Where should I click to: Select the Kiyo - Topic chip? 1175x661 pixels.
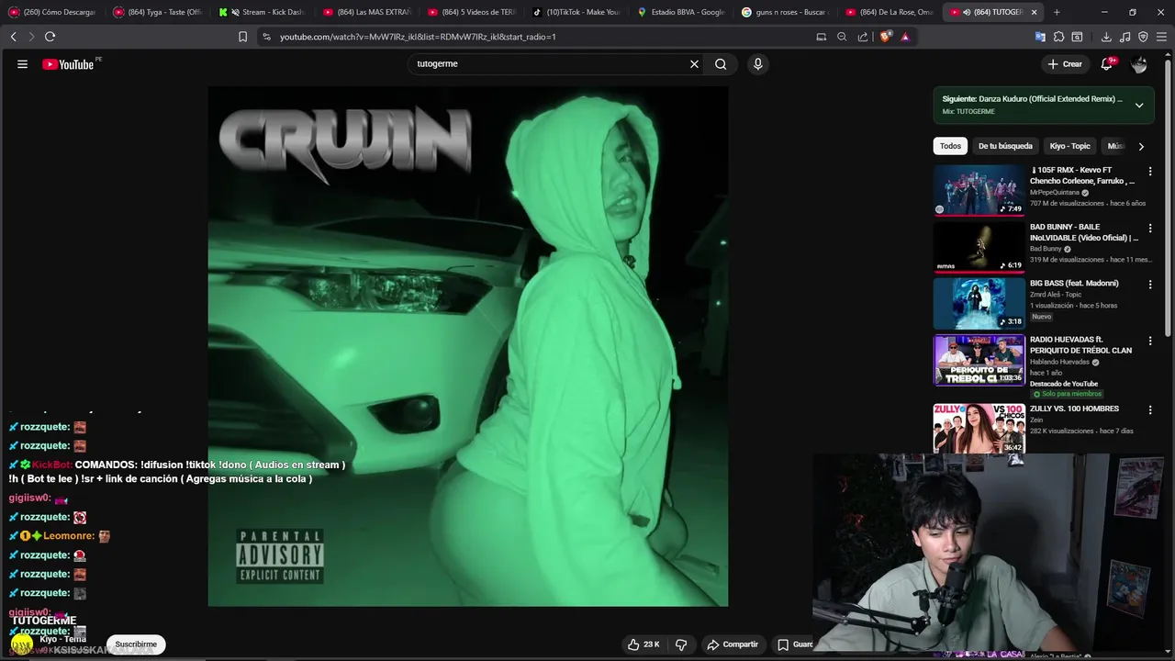[1069, 146]
